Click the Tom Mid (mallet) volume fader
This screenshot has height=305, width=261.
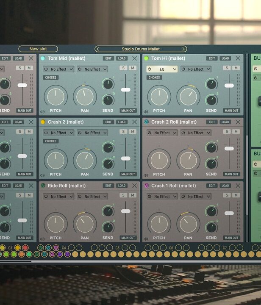pos(126,89)
